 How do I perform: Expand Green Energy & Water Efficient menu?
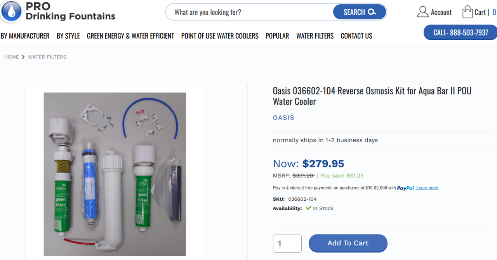tap(130, 36)
